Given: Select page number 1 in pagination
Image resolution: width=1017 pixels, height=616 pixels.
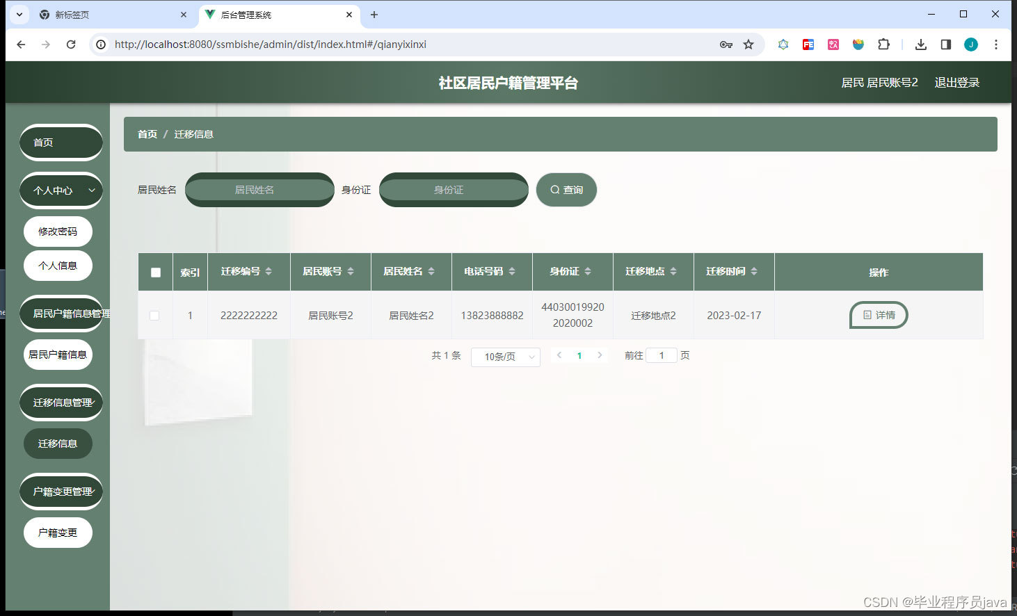Looking at the screenshot, I should 579,355.
